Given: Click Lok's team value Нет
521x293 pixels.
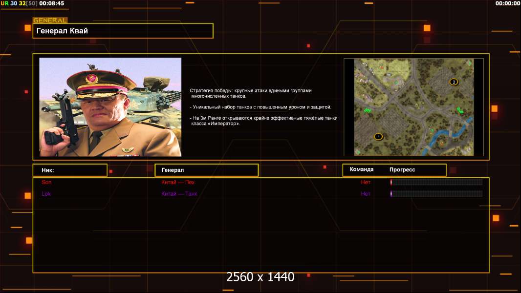Looking at the screenshot, I should coord(366,194).
